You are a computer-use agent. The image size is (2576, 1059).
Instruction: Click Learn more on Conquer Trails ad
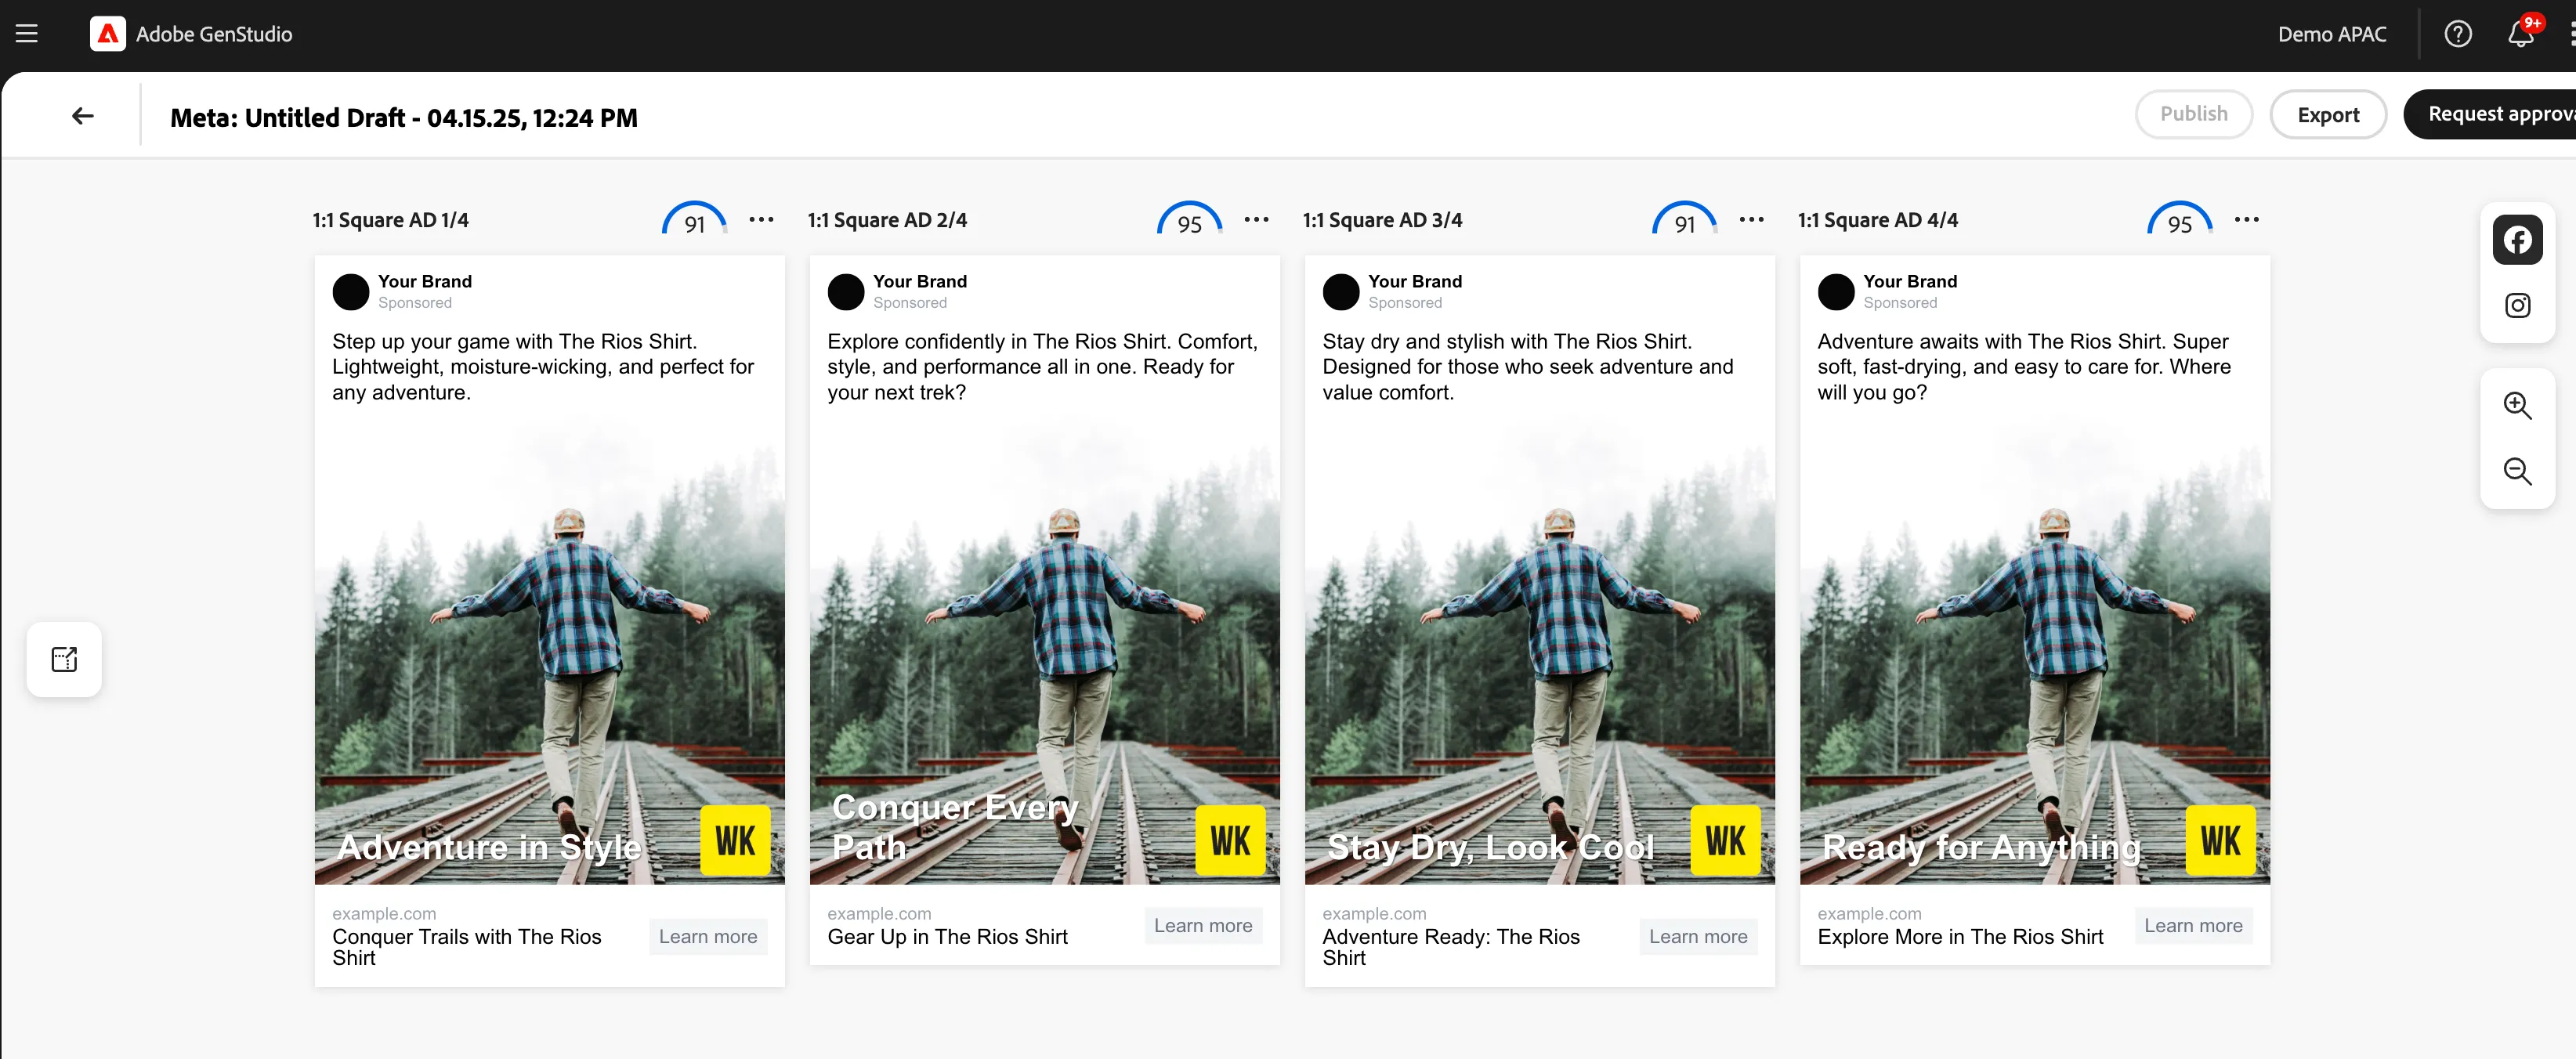coord(708,937)
